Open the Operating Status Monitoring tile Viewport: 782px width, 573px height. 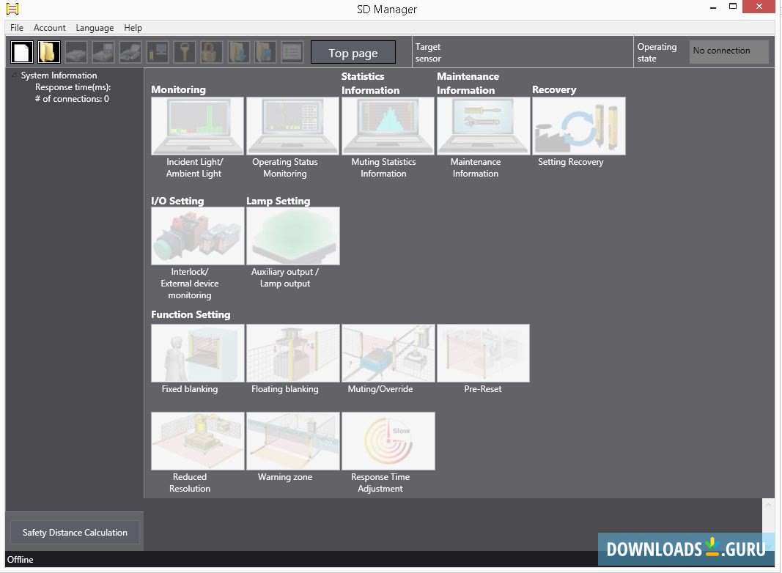coord(292,126)
